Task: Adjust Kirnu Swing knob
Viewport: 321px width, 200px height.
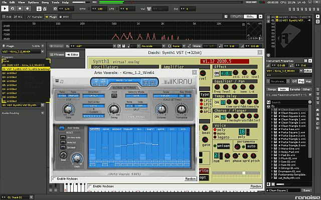Action: [114, 109]
